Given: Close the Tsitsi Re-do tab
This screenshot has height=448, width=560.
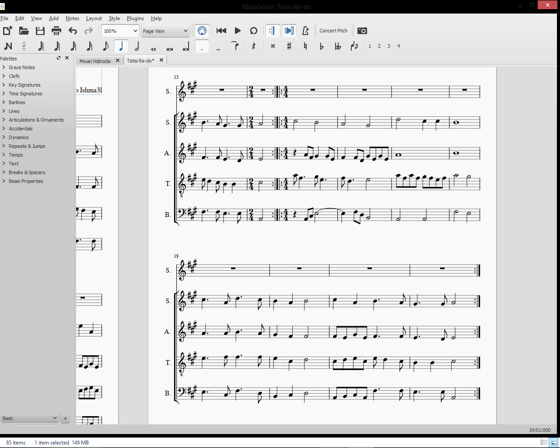Looking at the screenshot, I should [x=161, y=60].
